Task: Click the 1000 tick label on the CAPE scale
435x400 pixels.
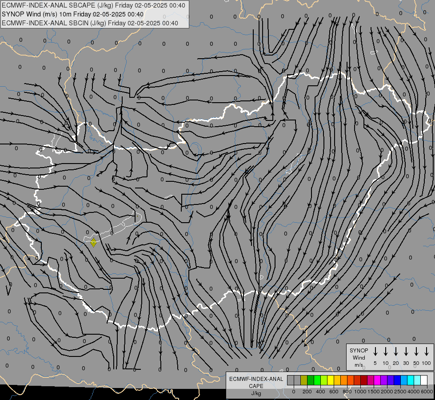Action: 360,392
